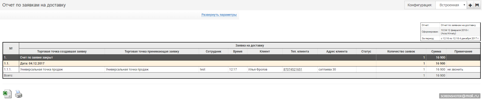
Task: Click the 'Тел. клиента' column header
Action: click(300, 51)
